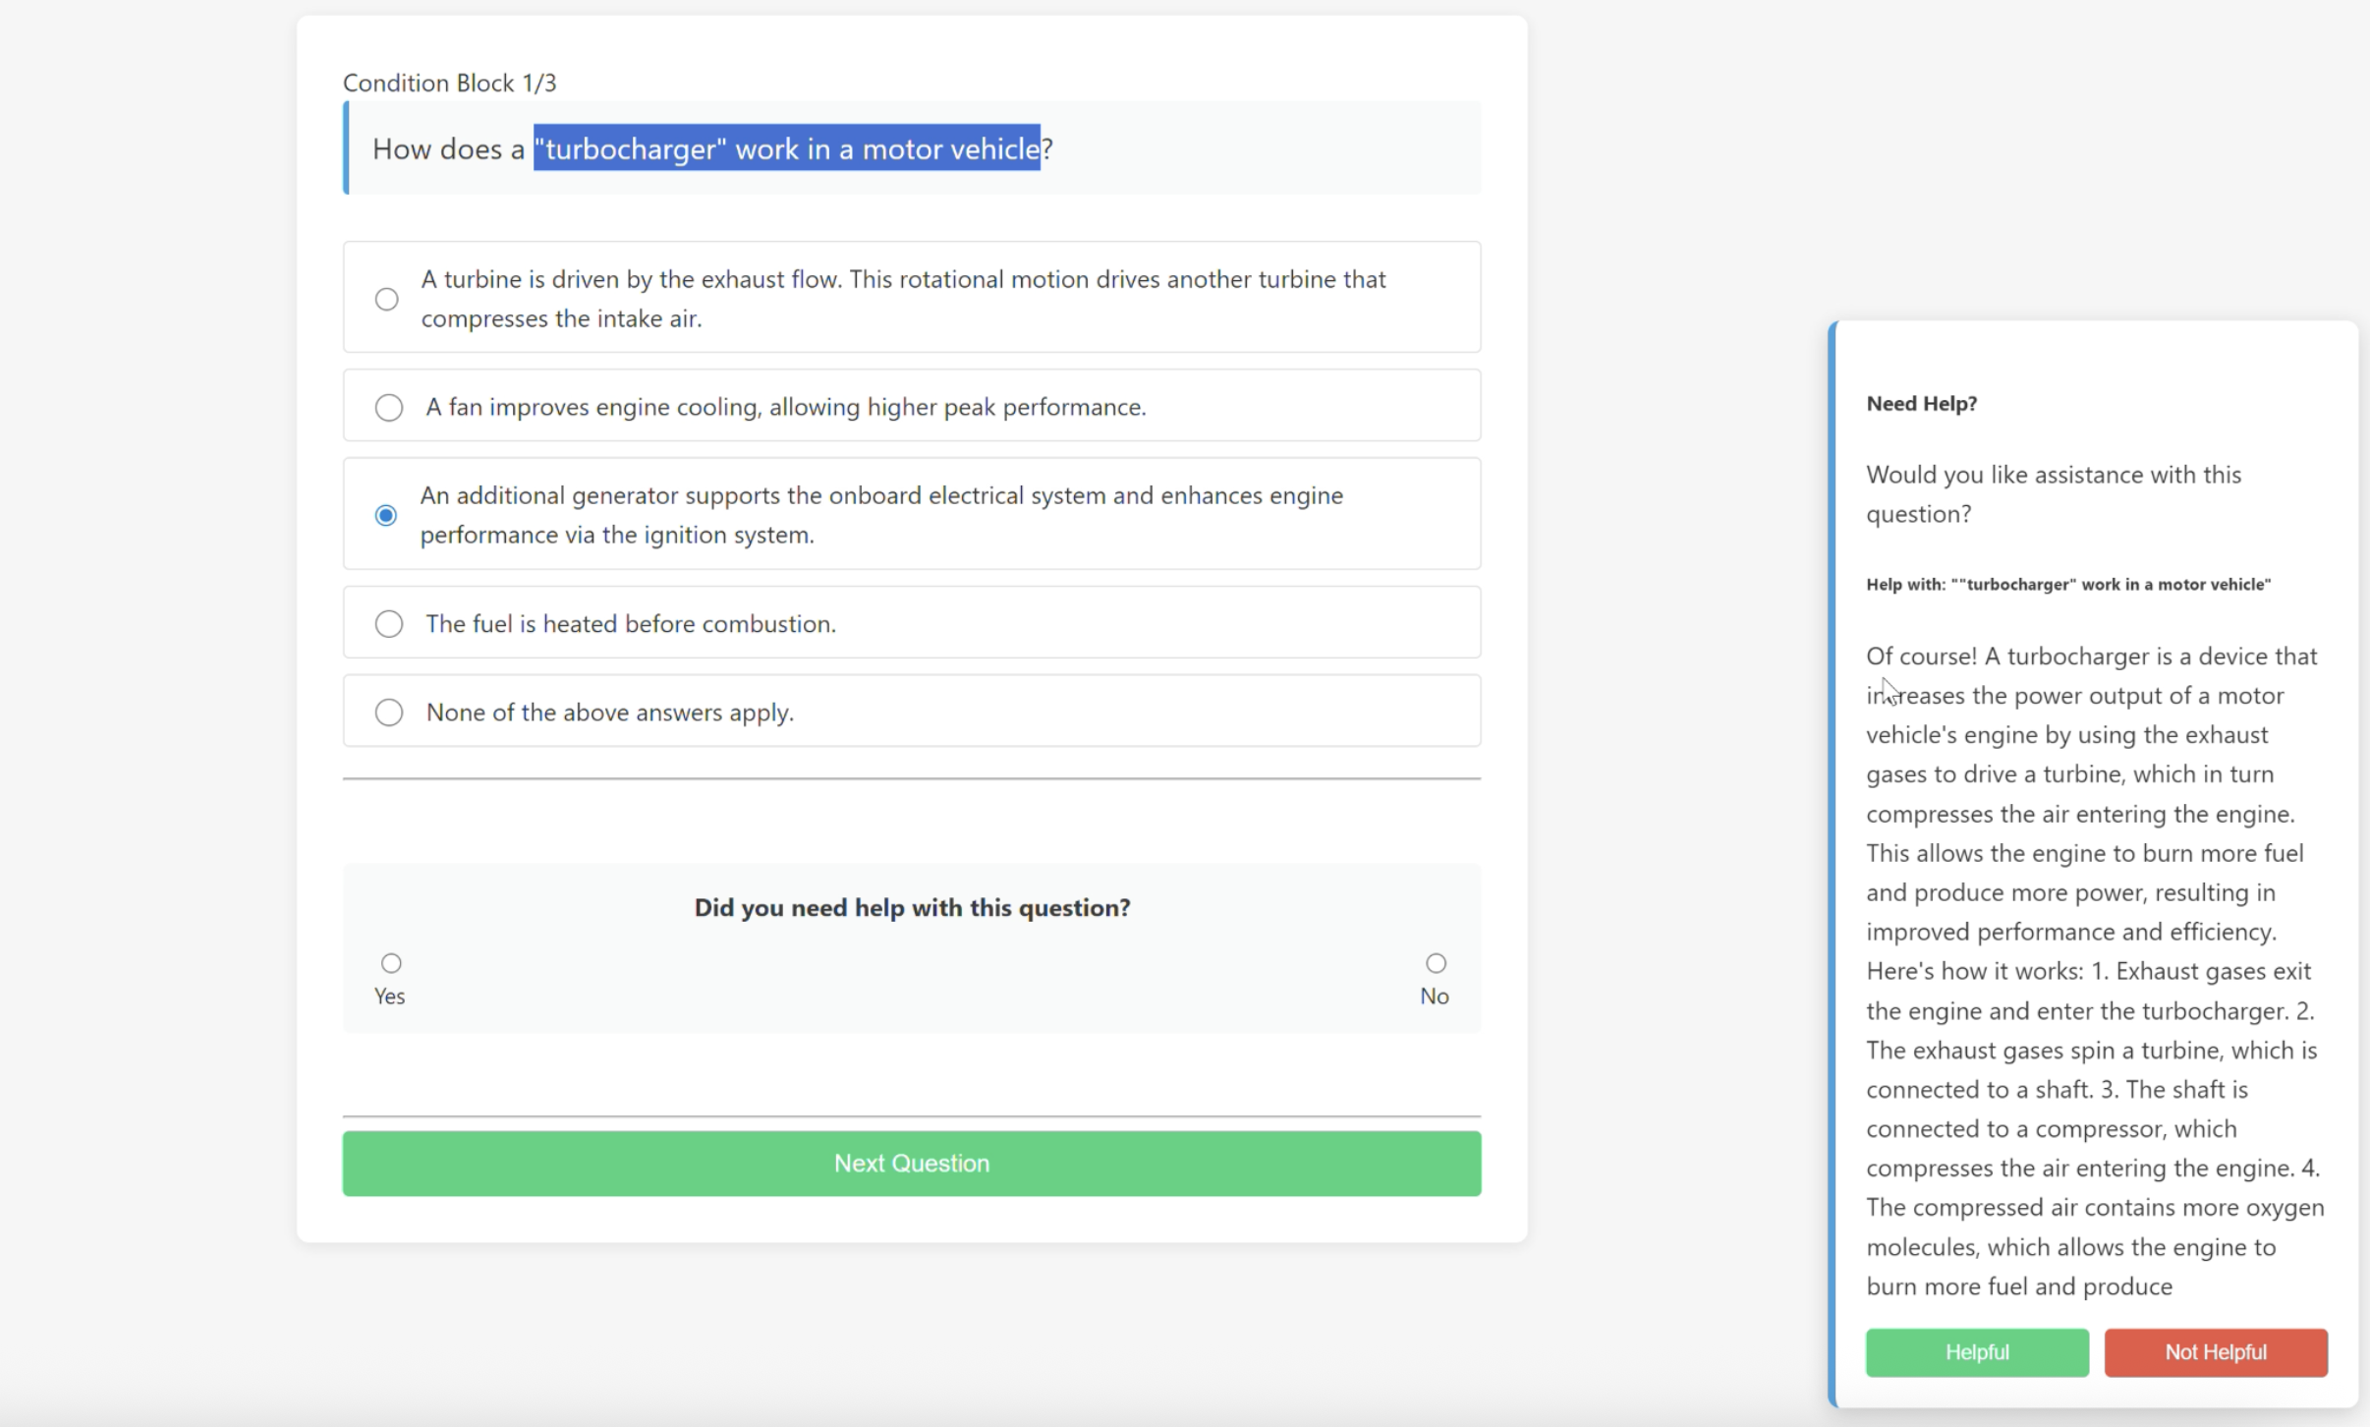Click the No label under help prompt
2370x1427 pixels.
click(x=1434, y=997)
